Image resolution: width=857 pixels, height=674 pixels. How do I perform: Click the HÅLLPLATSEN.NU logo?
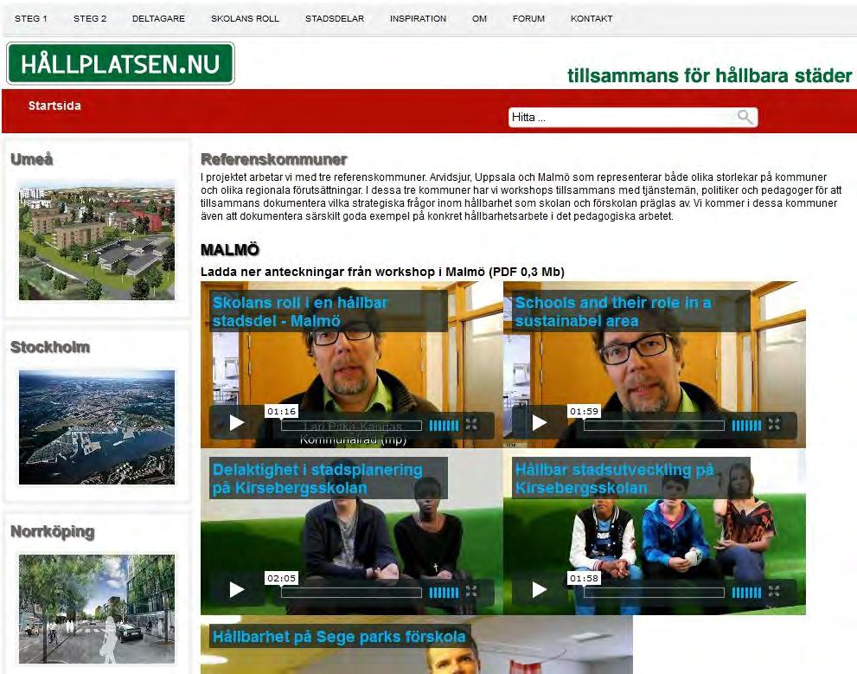tap(120, 63)
